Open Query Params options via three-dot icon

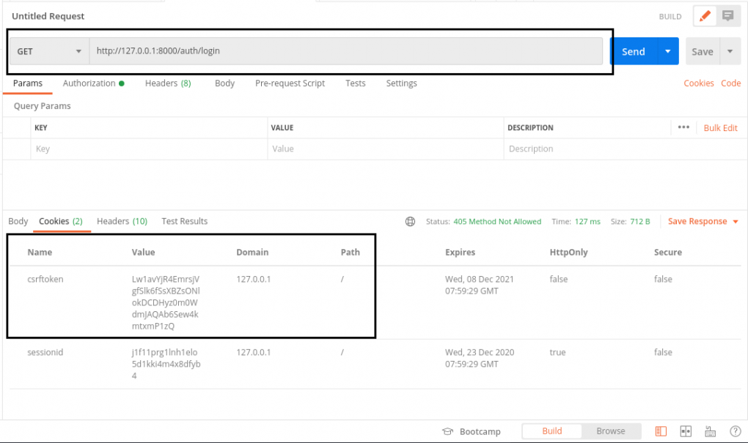683,127
